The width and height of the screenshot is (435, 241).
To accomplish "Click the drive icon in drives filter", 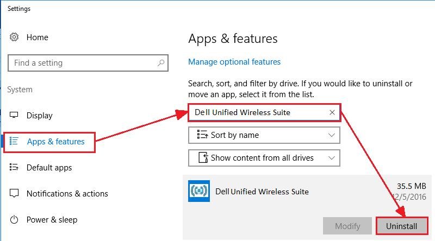I will [203, 157].
